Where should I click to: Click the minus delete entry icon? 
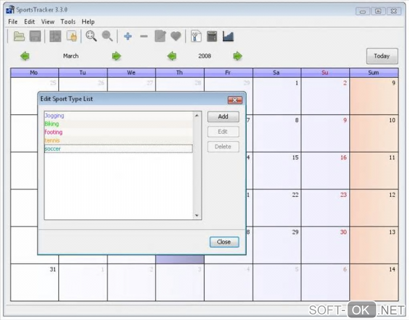click(144, 36)
